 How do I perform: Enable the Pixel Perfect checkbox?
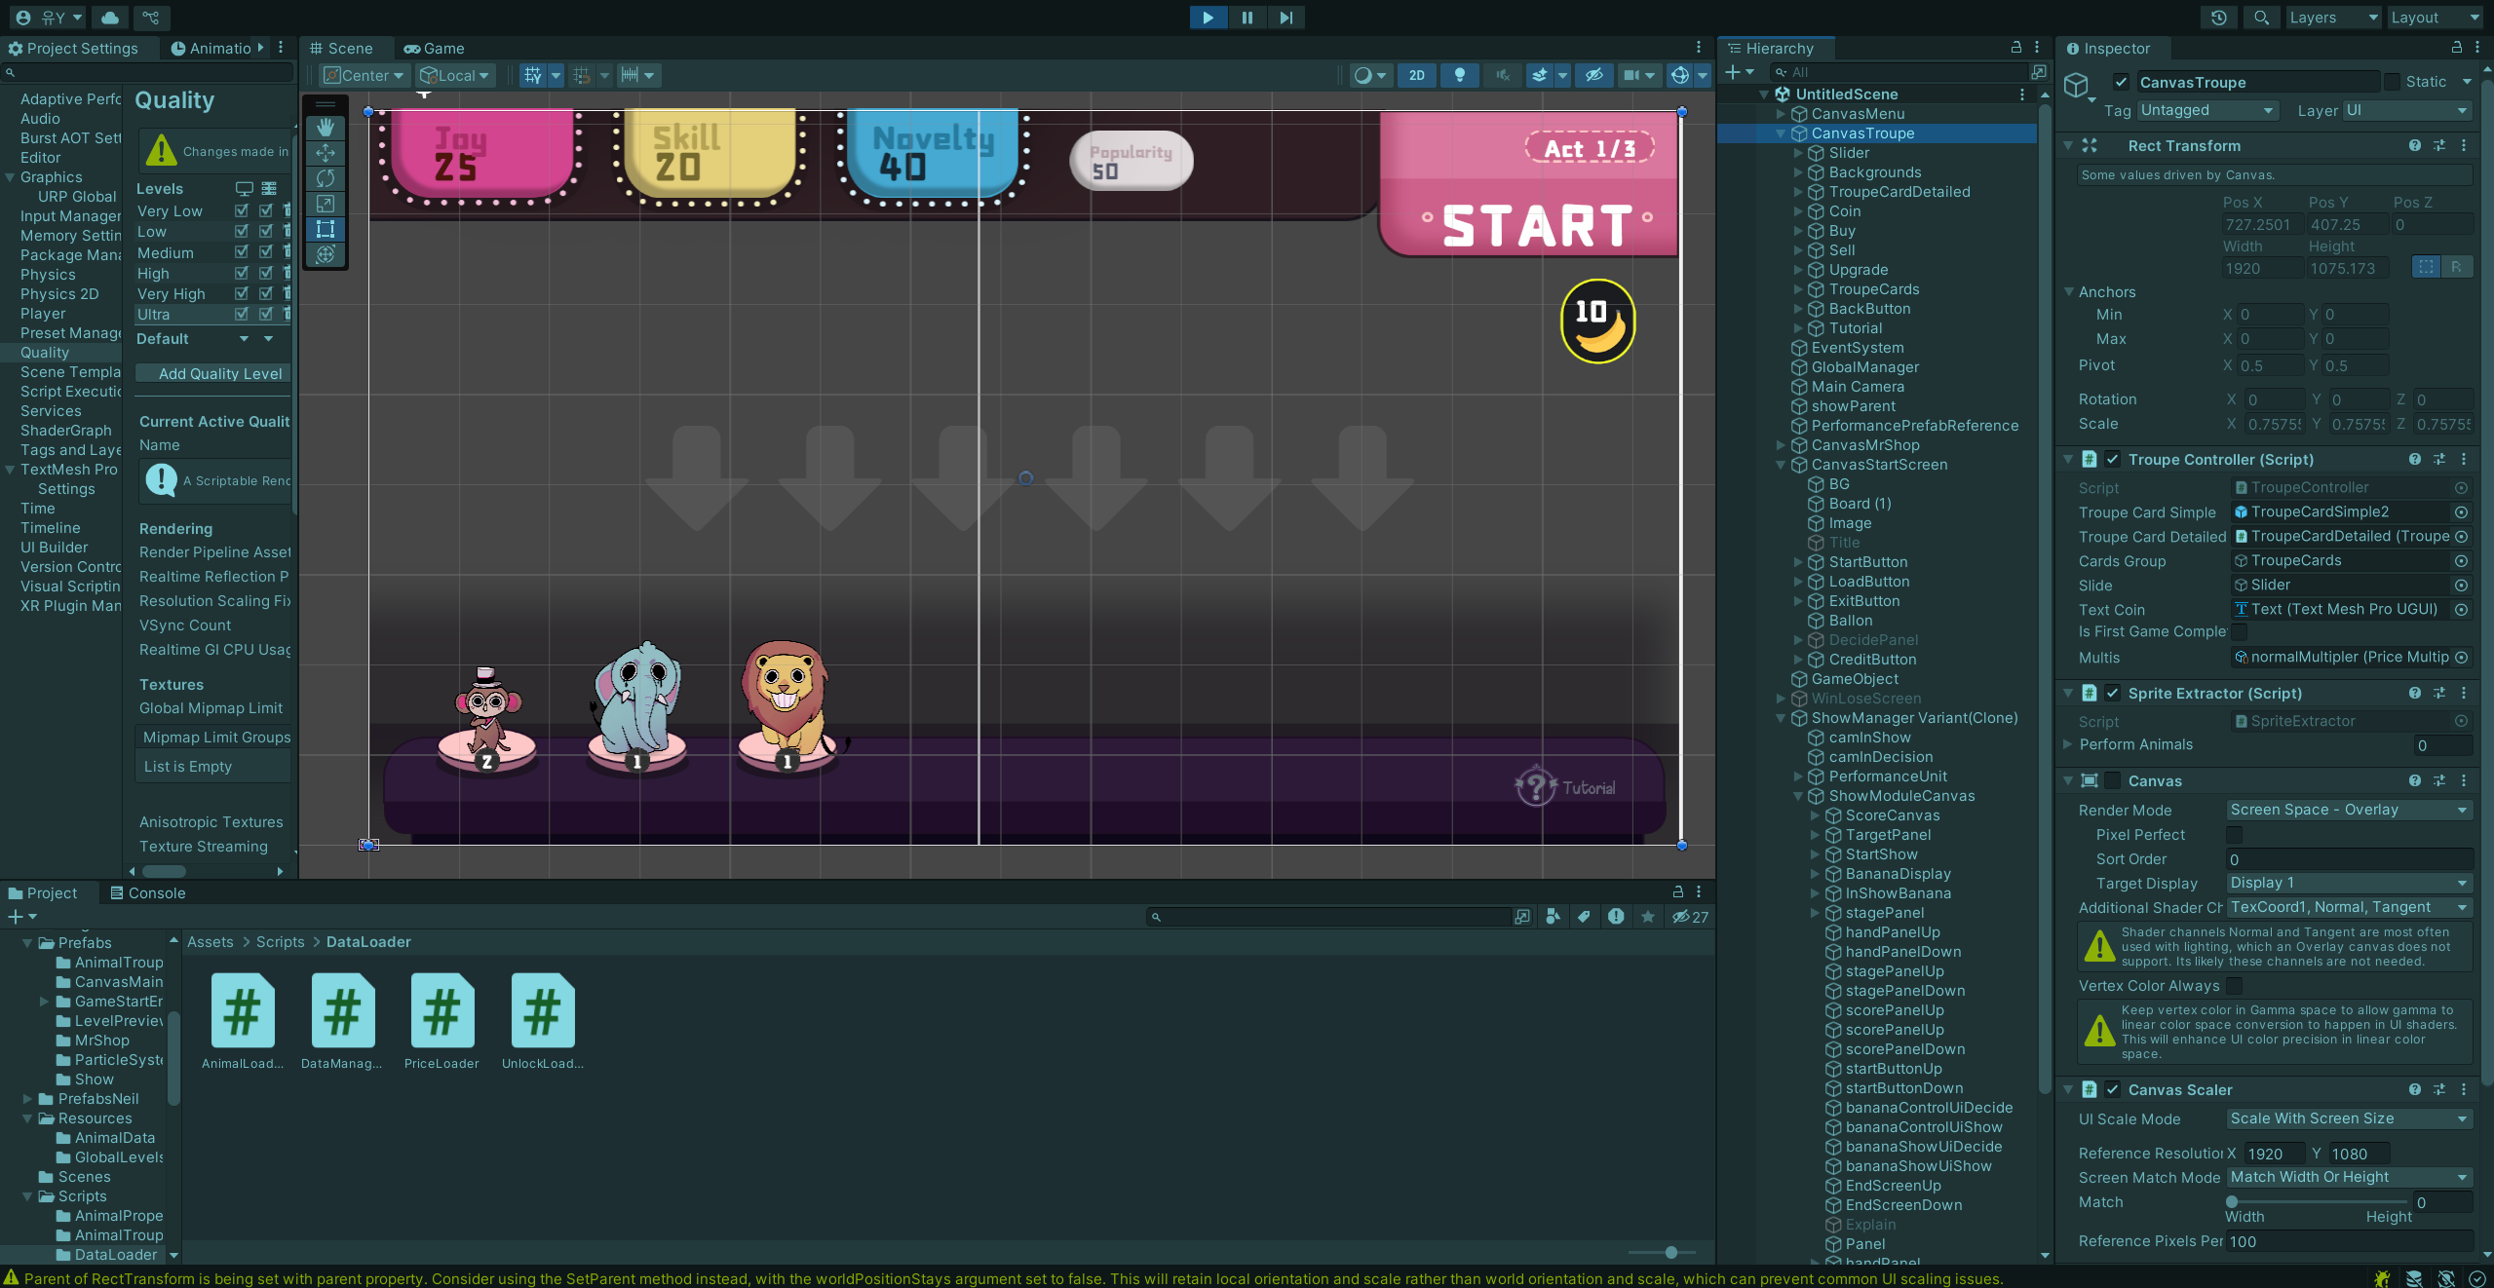point(2234,835)
